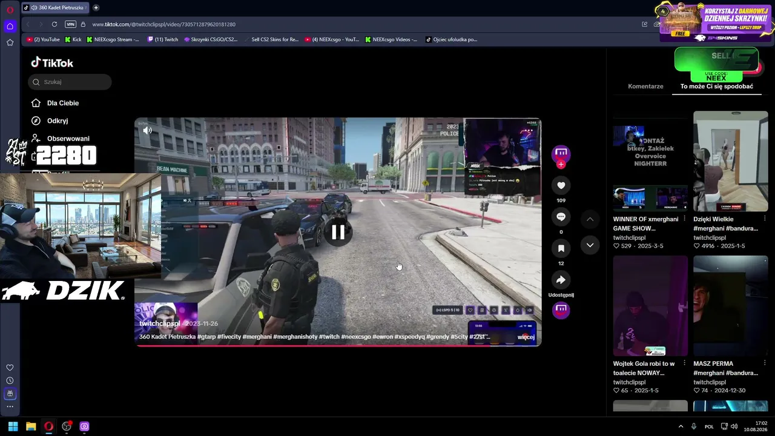Go to the next video
Screen dimensions: 775x436
(x=590, y=245)
